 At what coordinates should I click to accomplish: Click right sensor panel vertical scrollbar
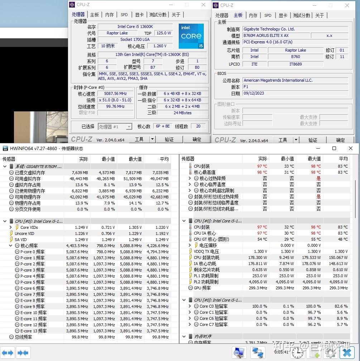(x=356, y=198)
